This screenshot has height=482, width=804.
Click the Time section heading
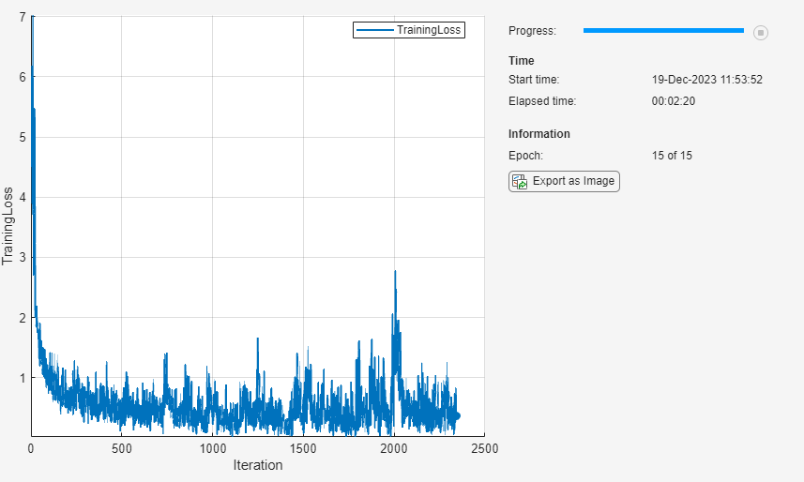point(521,61)
